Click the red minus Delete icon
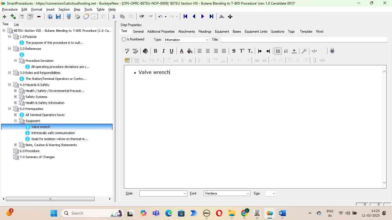Image resolution: width=392 pixels, height=220 pixels. (39, 17)
